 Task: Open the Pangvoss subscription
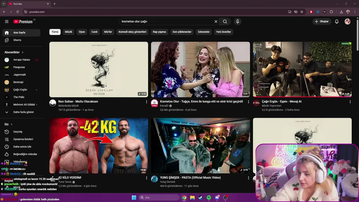click(x=21, y=67)
